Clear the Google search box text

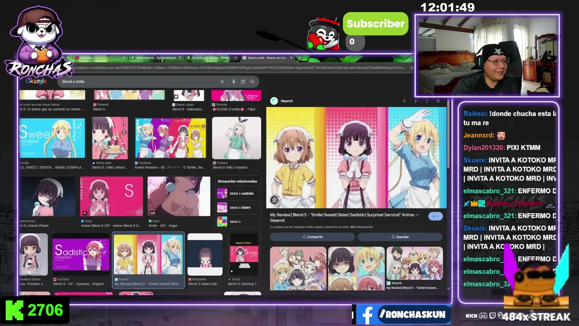[222, 81]
